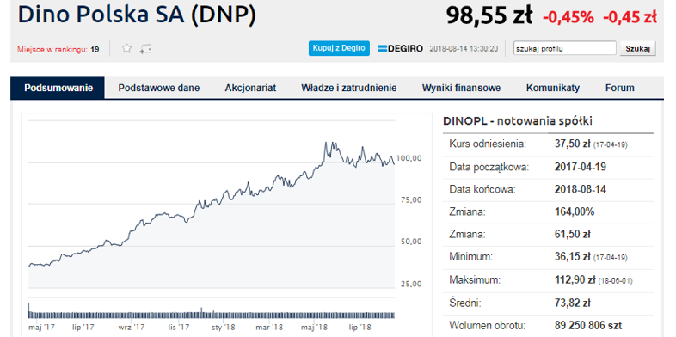
Task: Click the add-to-portfolio icon beside star
Action: point(145,49)
